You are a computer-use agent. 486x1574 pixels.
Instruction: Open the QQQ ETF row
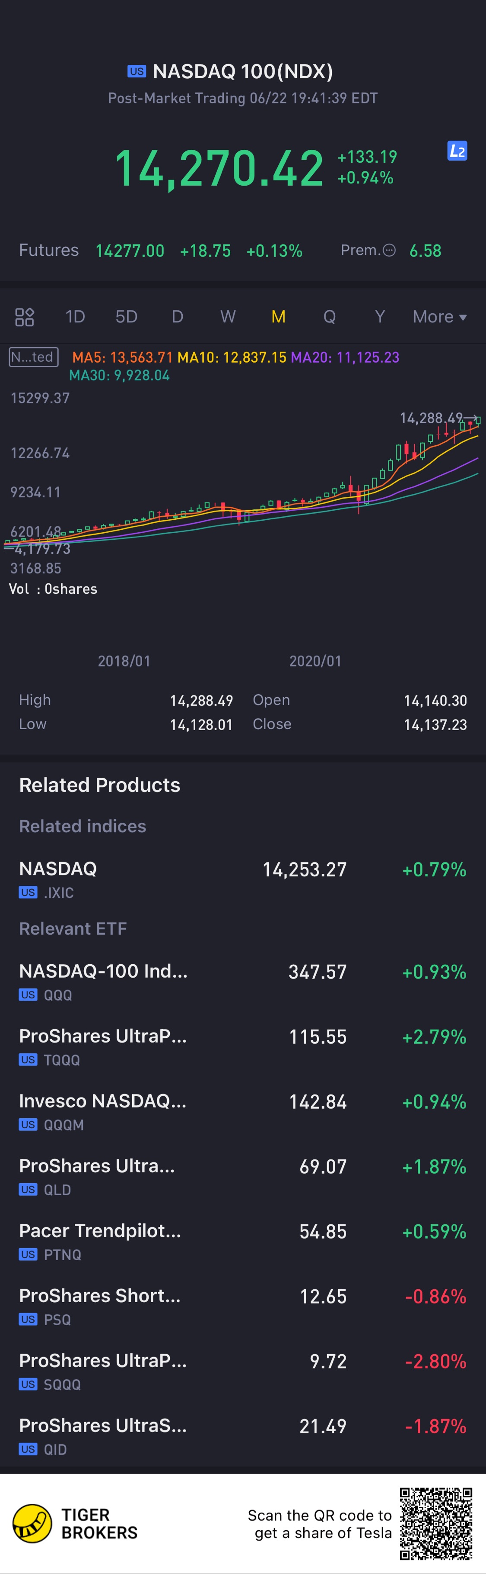(243, 982)
